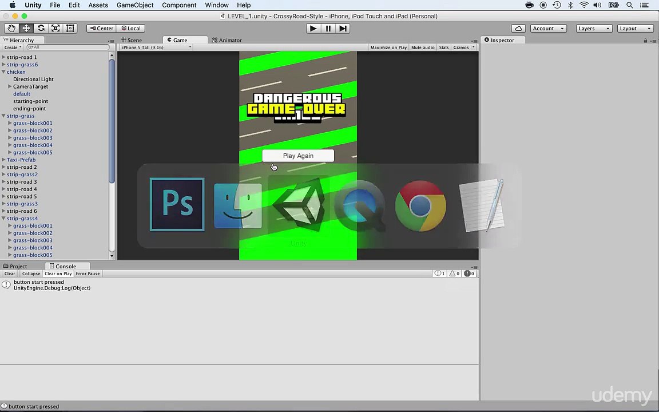Open the Gizmos dropdown
659x412 pixels.
[463, 47]
